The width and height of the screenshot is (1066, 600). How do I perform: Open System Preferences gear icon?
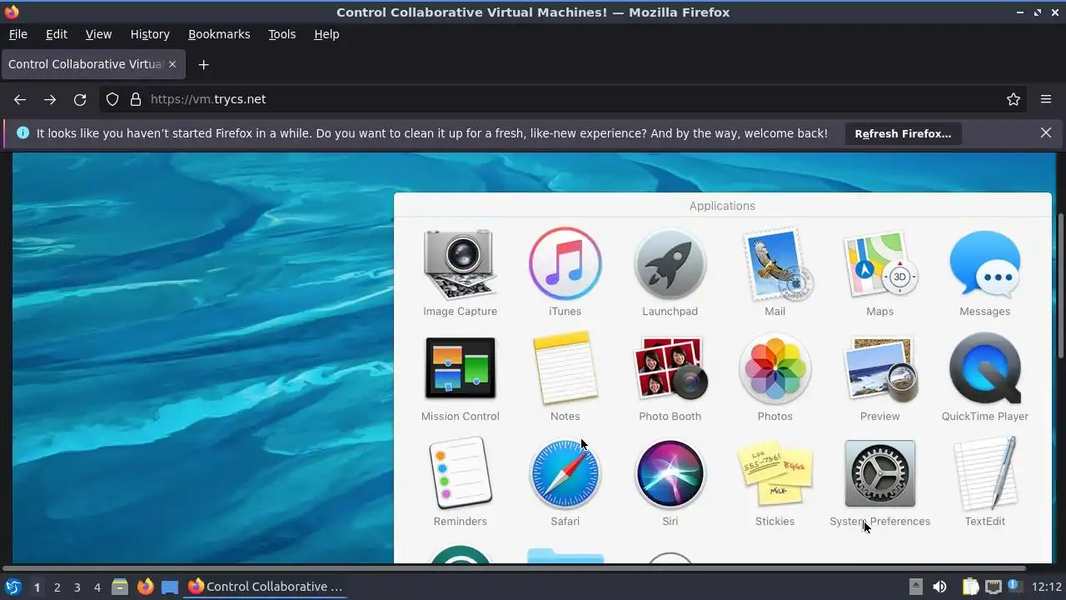coord(879,473)
